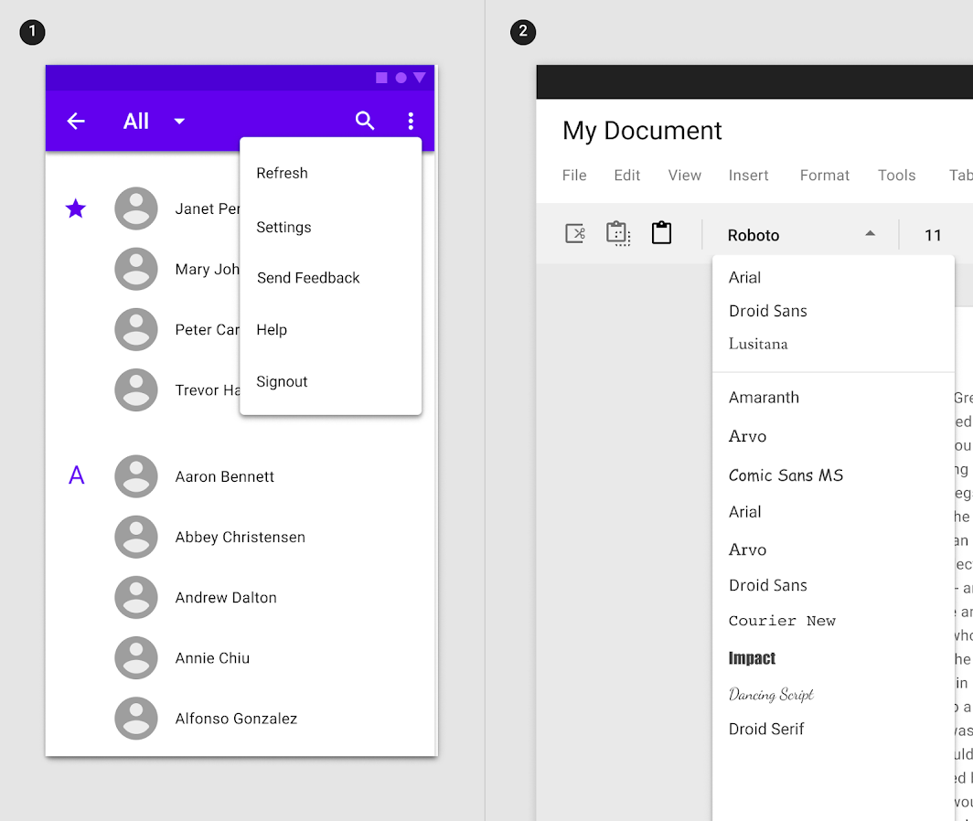Tap Trevor's contact avatar
This screenshot has width=973, height=821.
point(136,389)
